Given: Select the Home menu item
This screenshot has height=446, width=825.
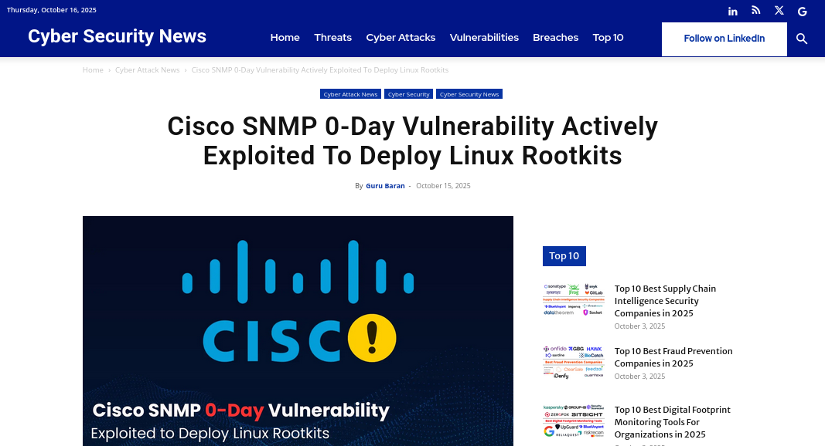Looking at the screenshot, I should [x=285, y=37].
